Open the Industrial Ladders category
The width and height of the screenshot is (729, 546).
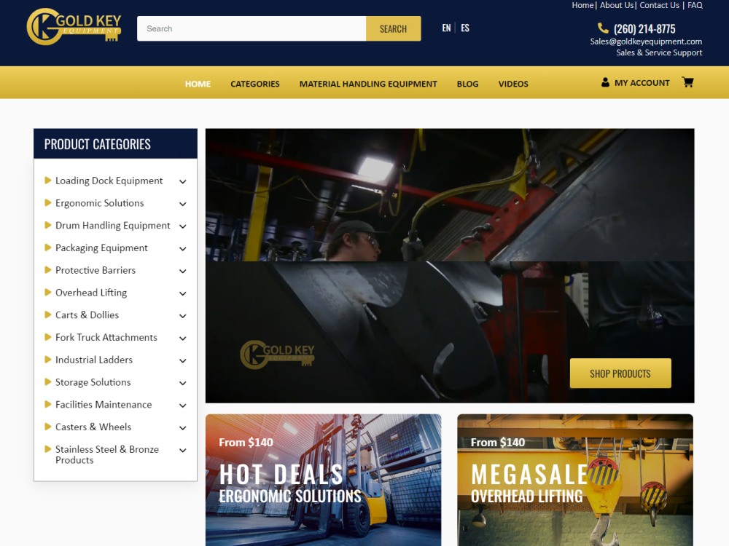point(94,360)
